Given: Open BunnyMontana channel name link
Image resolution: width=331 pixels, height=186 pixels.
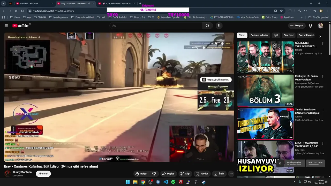Looking at the screenshot, I should click(22, 172).
